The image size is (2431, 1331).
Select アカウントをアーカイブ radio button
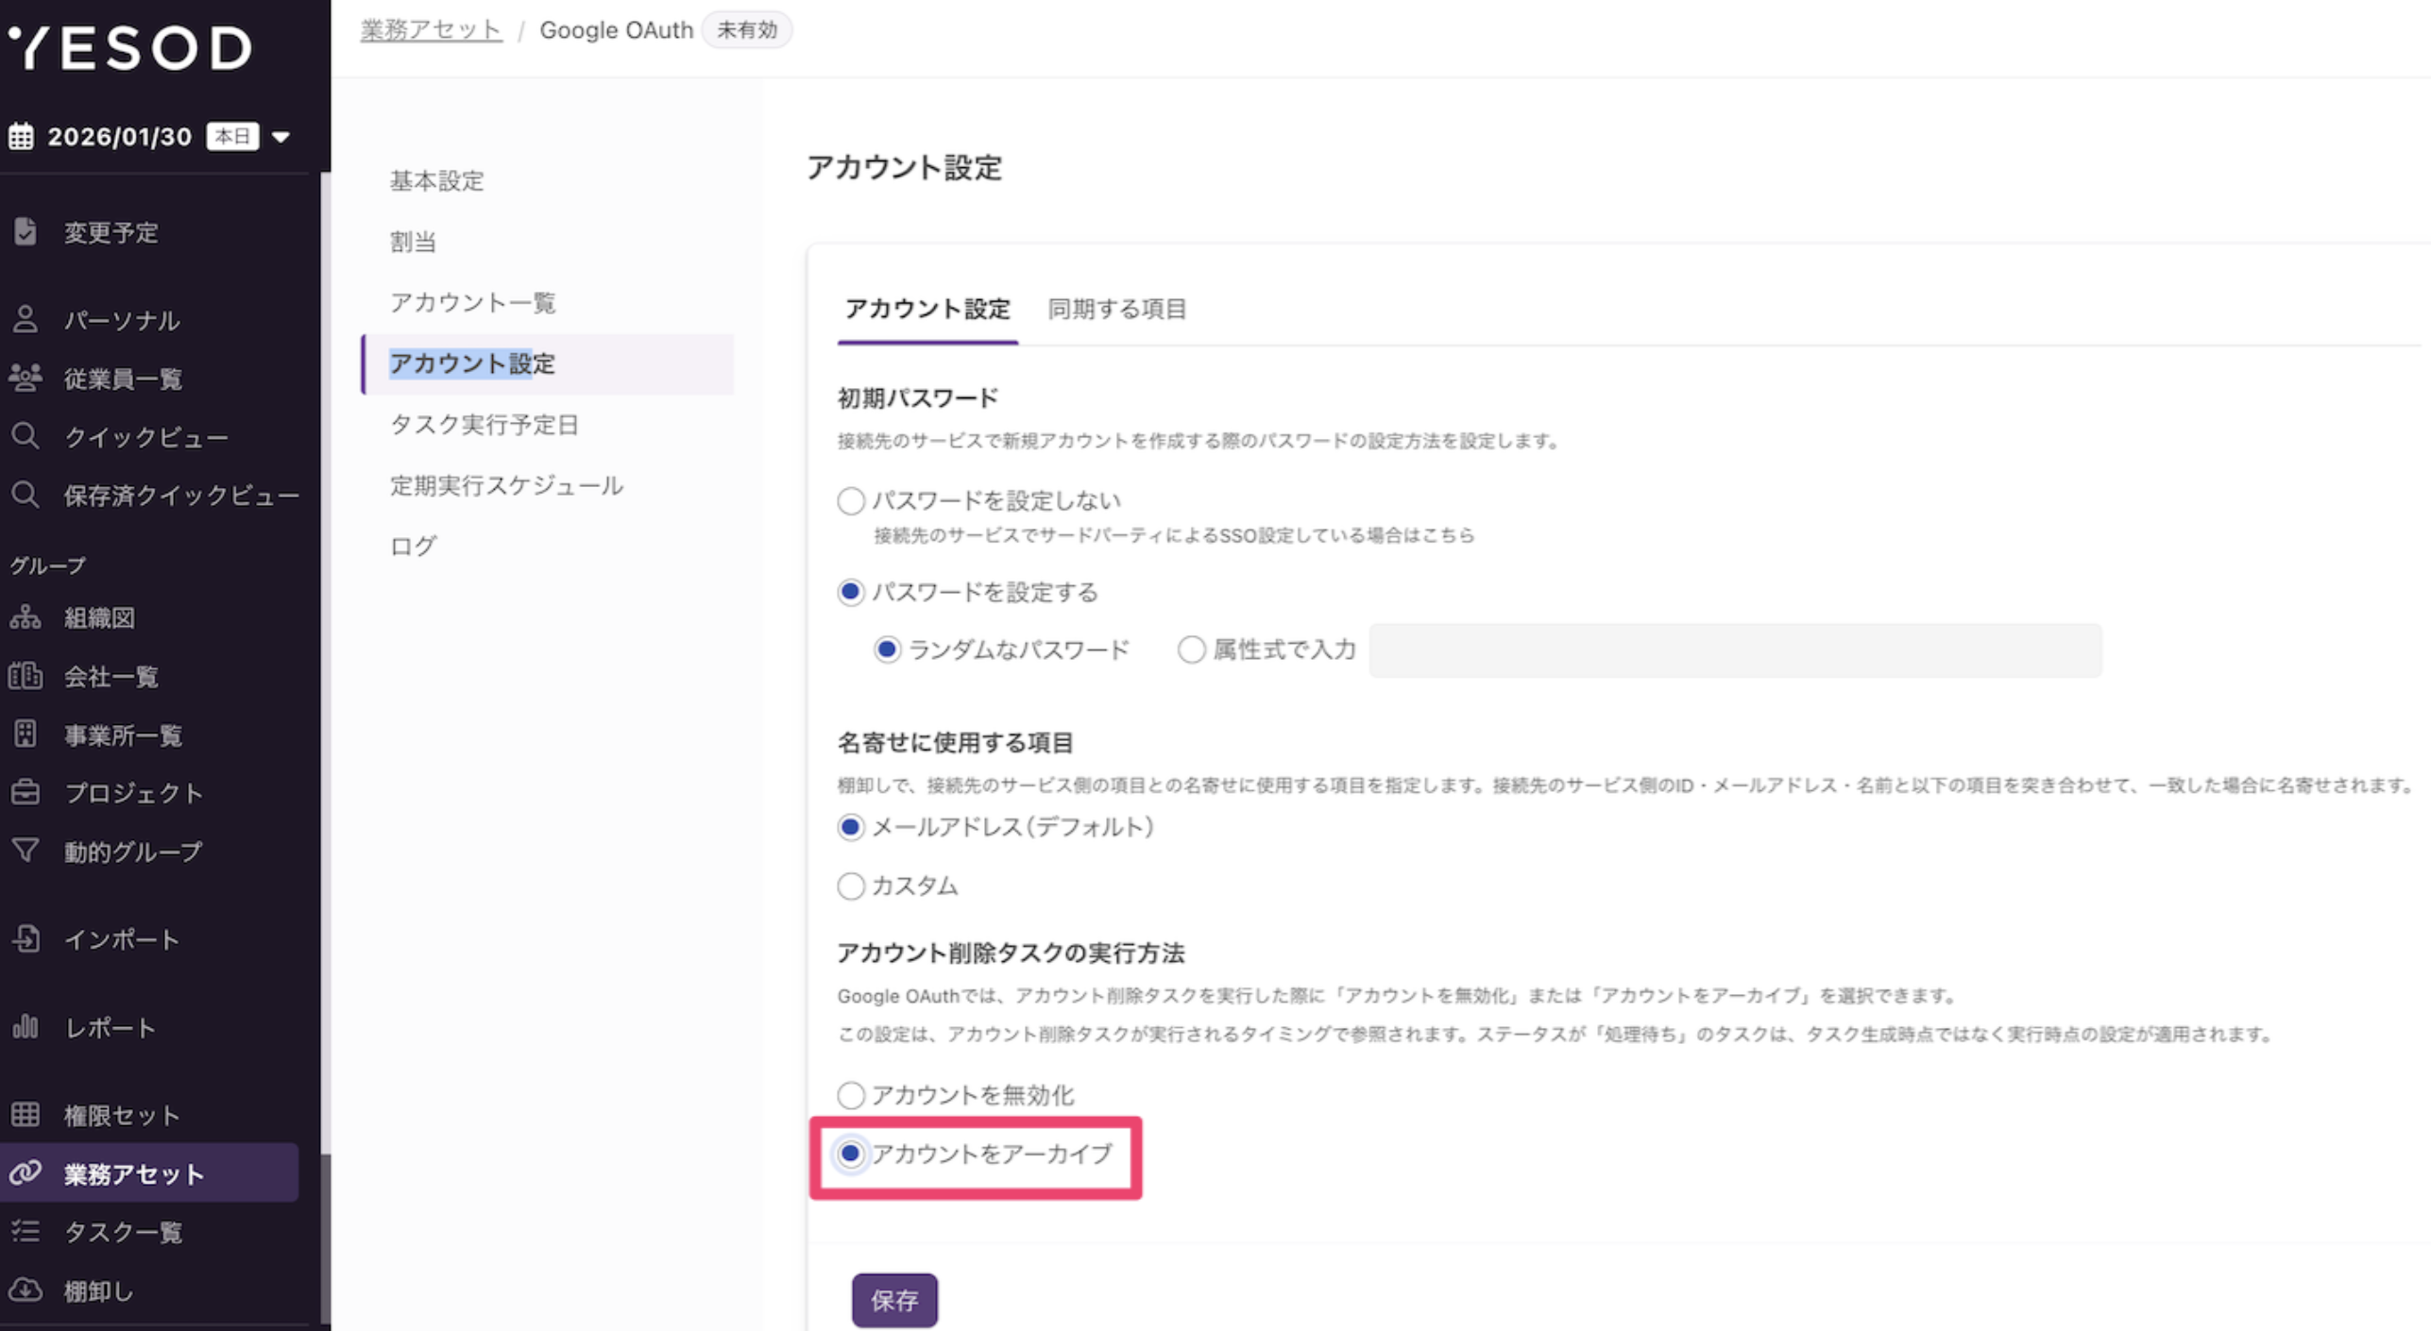(851, 1154)
